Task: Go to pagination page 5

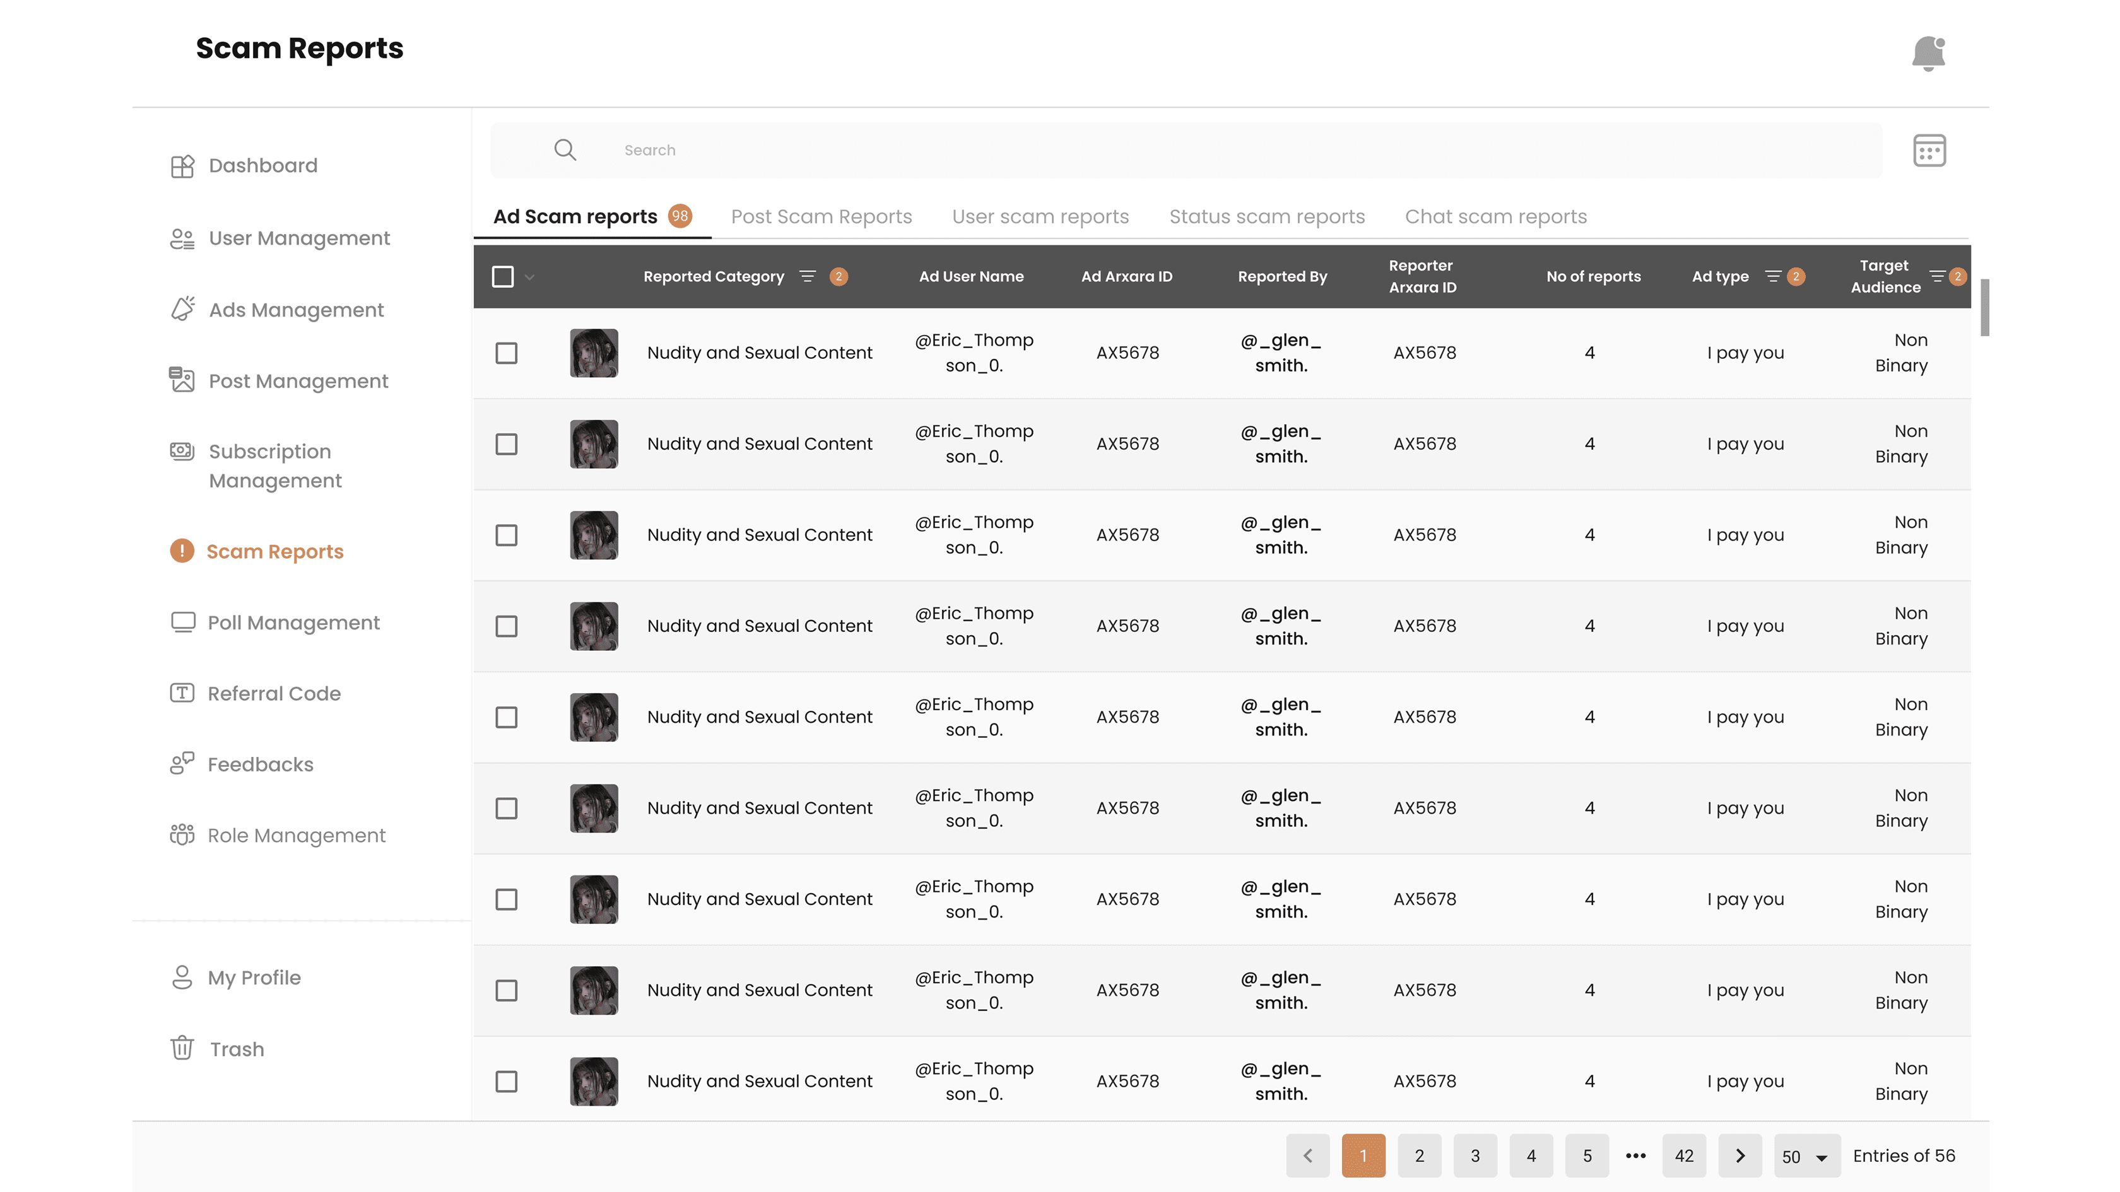Action: 1586,1155
